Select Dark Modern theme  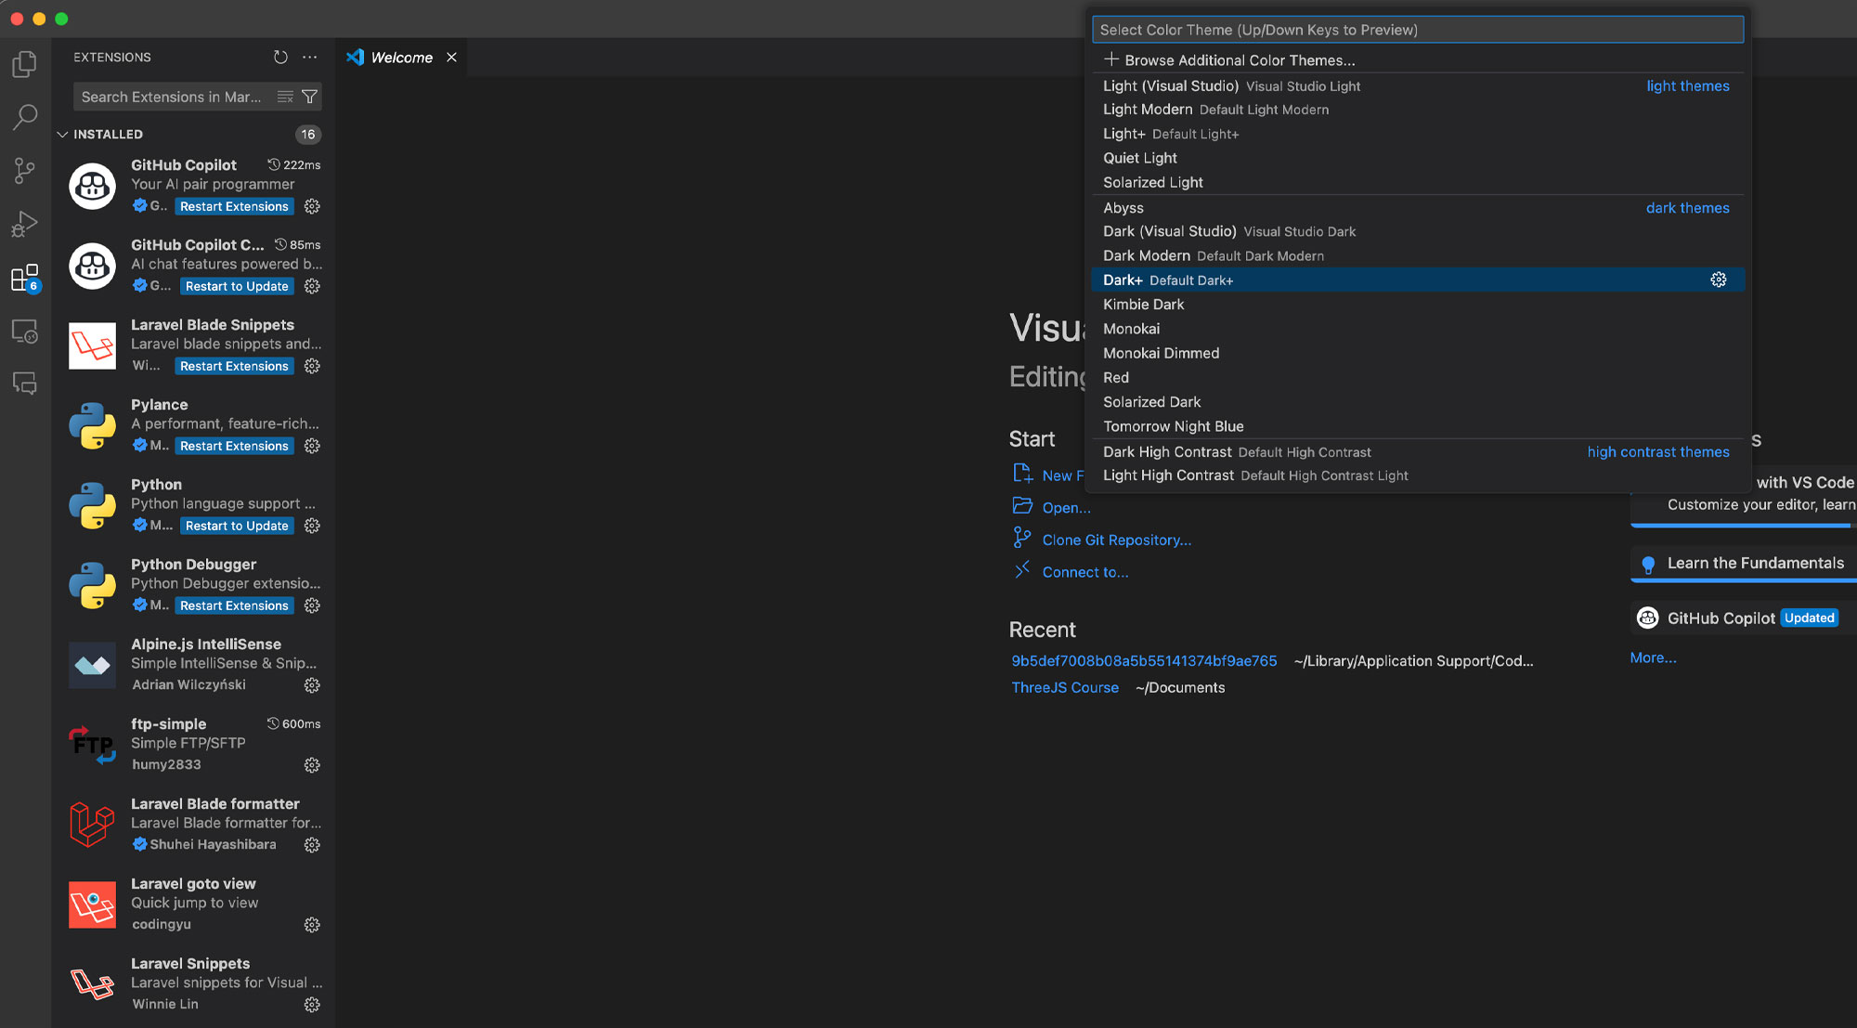pyautogui.click(x=1418, y=255)
